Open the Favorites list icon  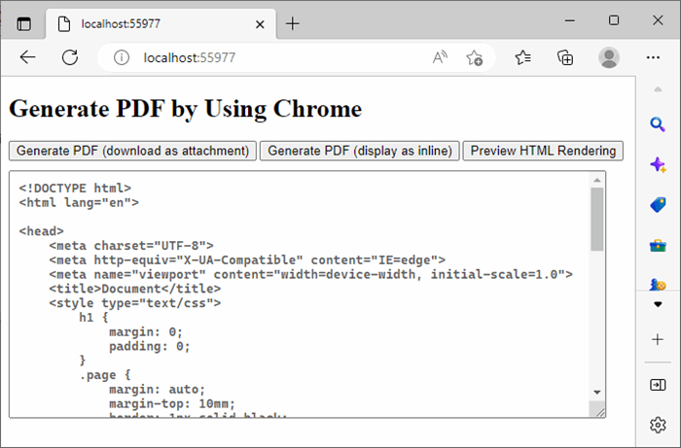point(523,57)
